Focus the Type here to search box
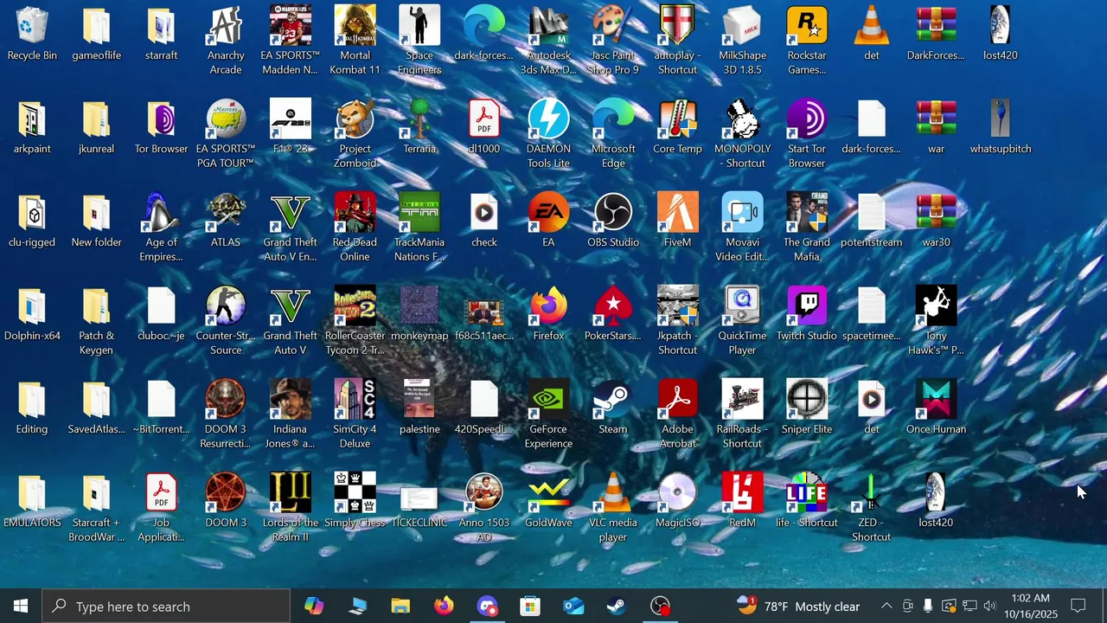 coord(166,607)
